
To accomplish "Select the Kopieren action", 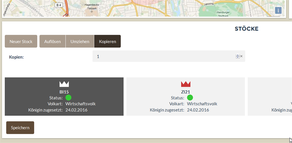I will pos(107,41).
